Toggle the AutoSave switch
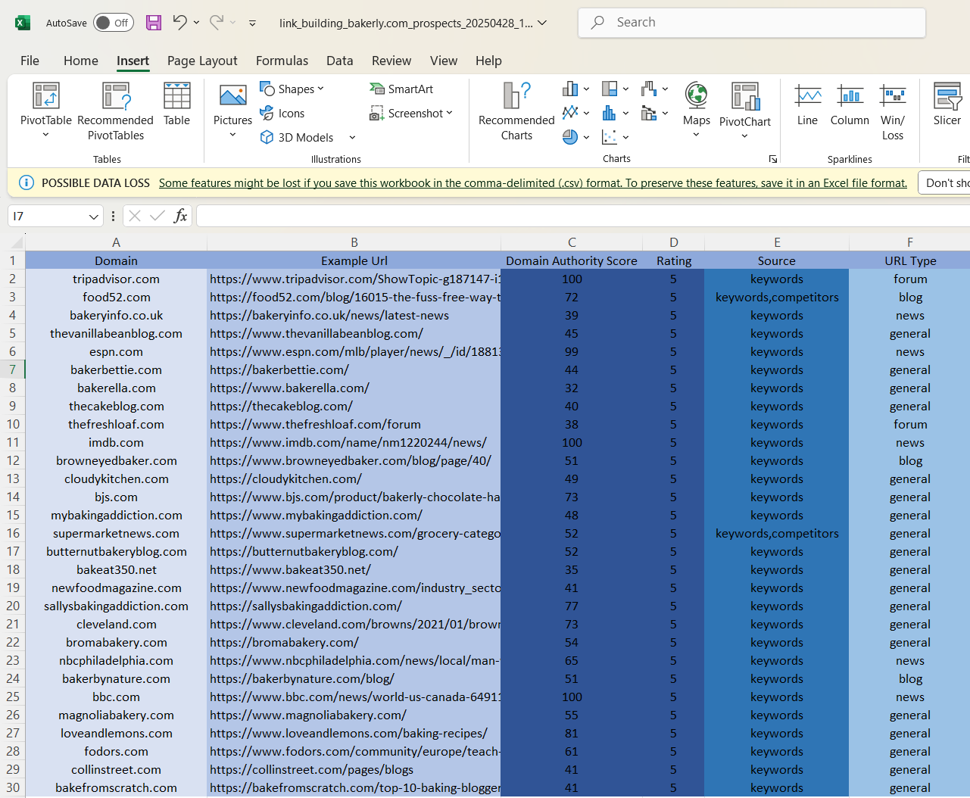 (x=114, y=23)
